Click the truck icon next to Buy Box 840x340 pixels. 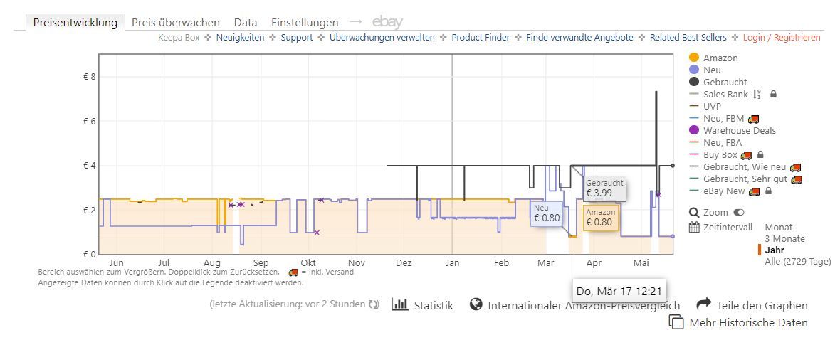pyautogui.click(x=746, y=155)
